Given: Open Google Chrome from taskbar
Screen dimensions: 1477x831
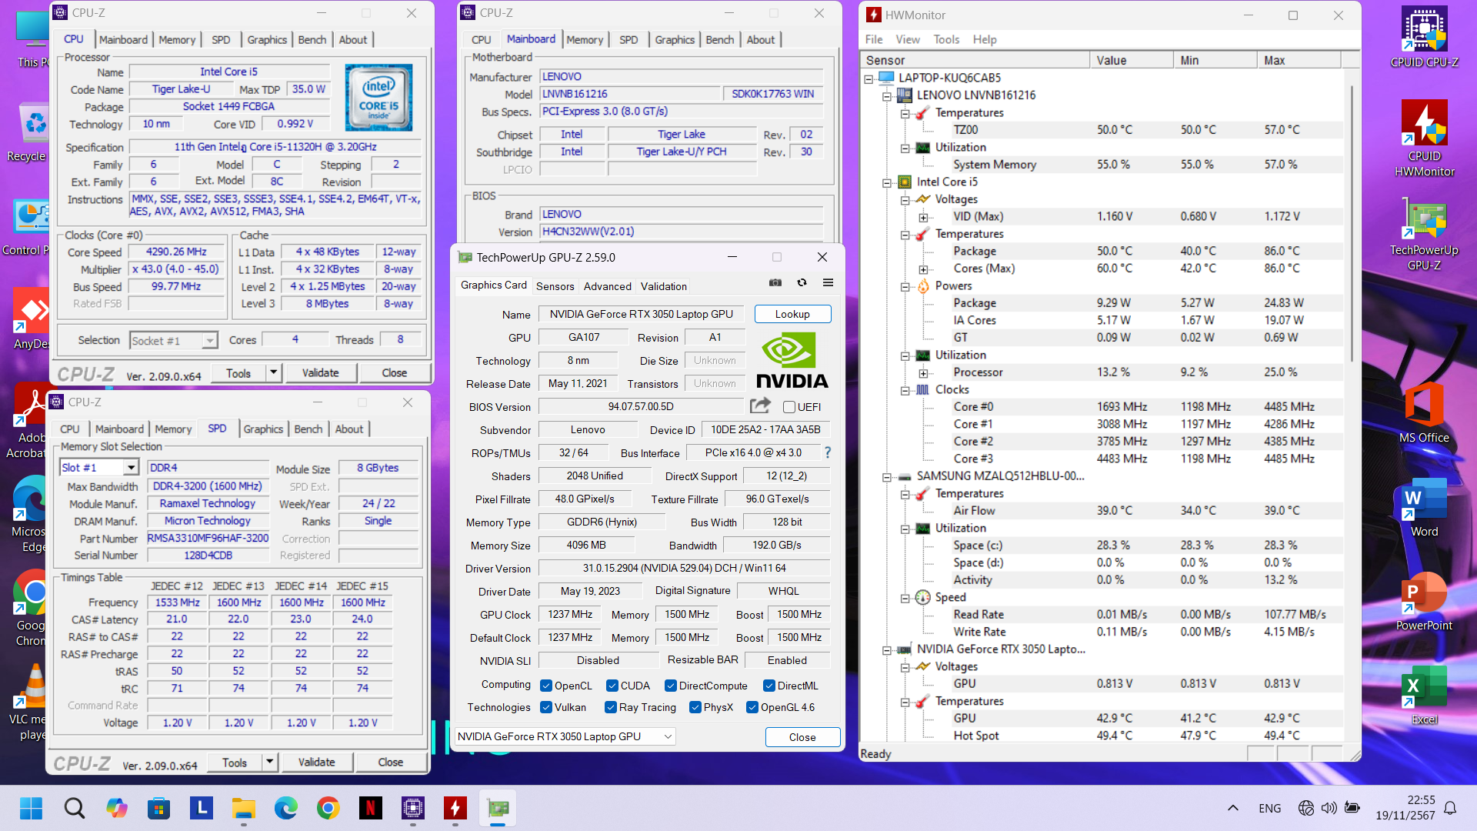Looking at the screenshot, I should click(328, 808).
